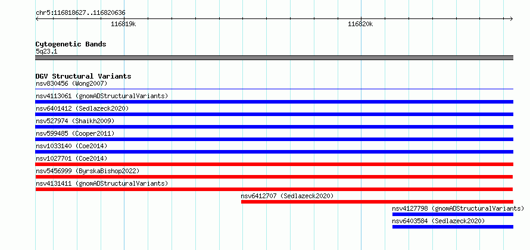Click the nsv830456 (Wong2007) label
This screenshot has width=530, height=250.
coord(71,83)
